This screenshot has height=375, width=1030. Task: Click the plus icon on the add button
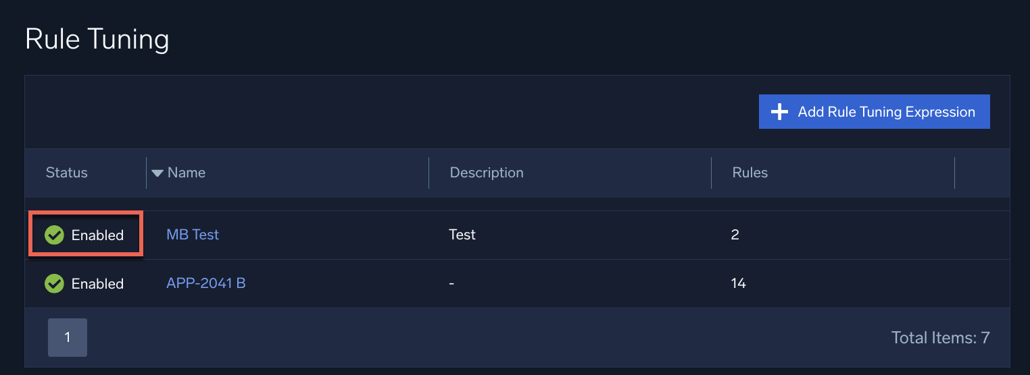tap(780, 112)
